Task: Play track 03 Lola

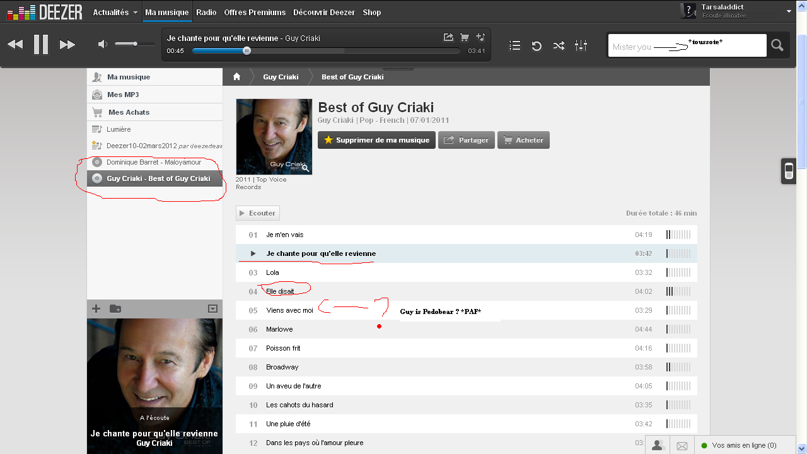Action: click(467, 272)
